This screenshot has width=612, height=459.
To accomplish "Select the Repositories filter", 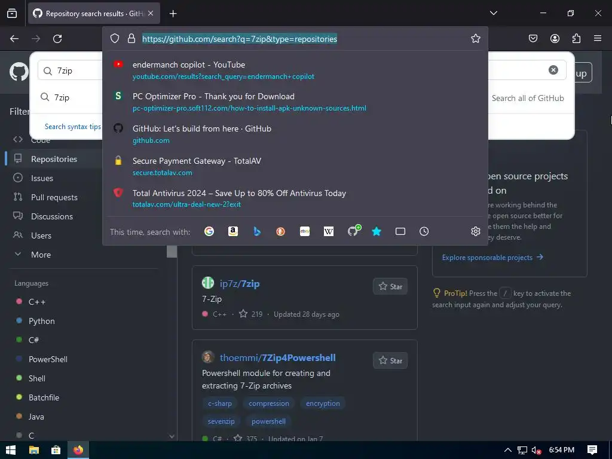I will [54, 159].
